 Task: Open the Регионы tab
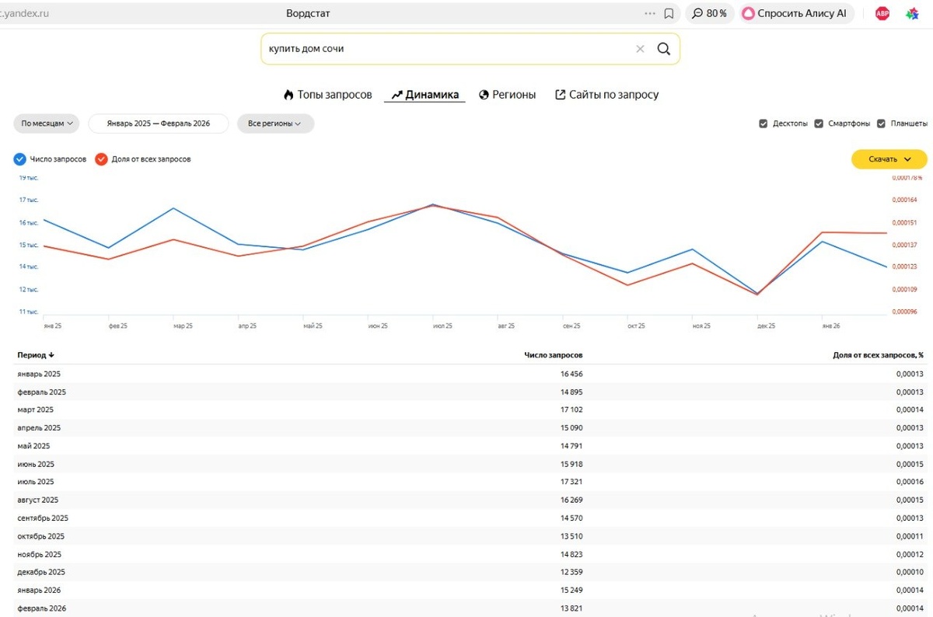[507, 95]
